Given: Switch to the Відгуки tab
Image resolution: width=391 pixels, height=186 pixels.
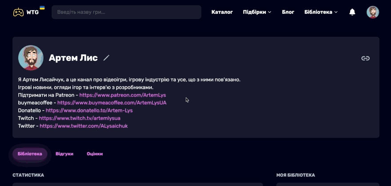Looking at the screenshot, I should [x=64, y=154].
